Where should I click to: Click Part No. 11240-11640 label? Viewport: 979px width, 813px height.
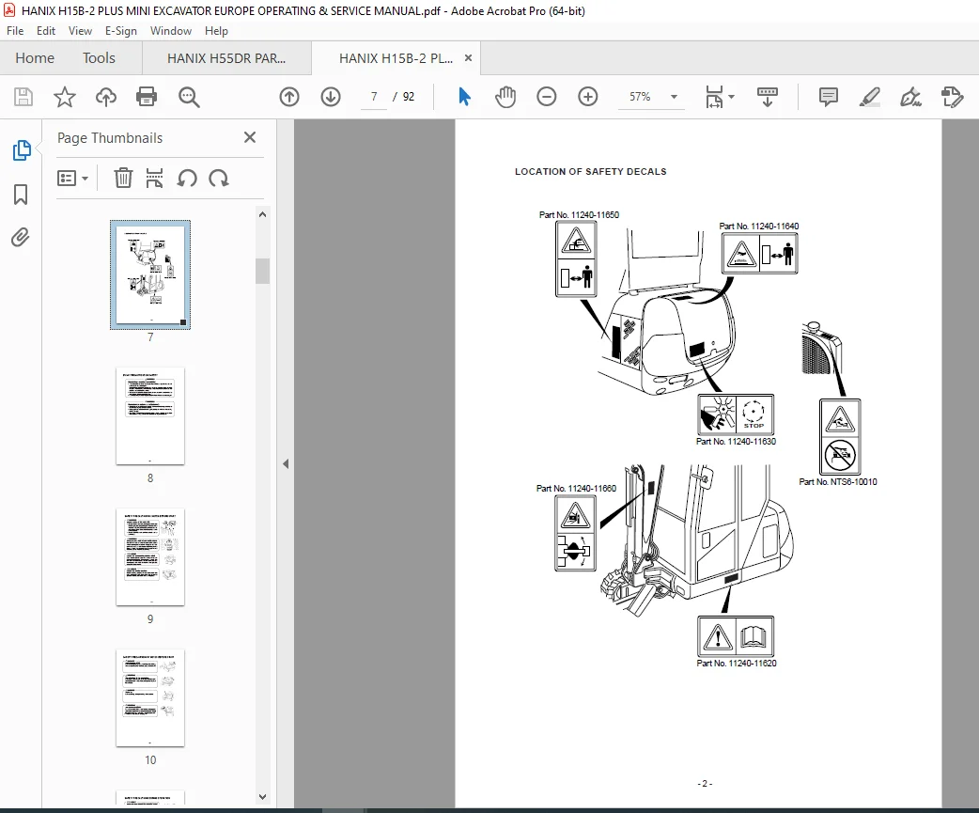[x=758, y=226]
